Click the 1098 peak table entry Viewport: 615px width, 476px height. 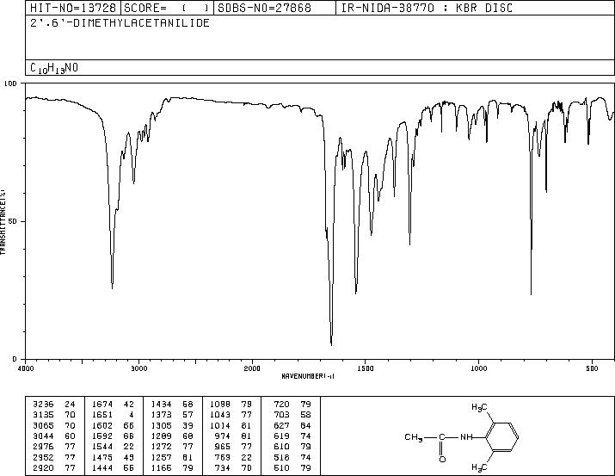pos(231,404)
